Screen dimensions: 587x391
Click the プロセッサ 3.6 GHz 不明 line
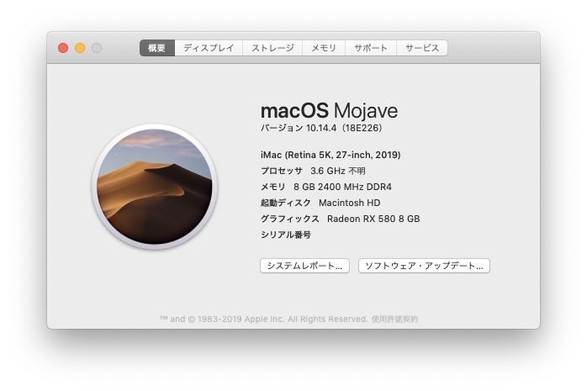point(313,171)
